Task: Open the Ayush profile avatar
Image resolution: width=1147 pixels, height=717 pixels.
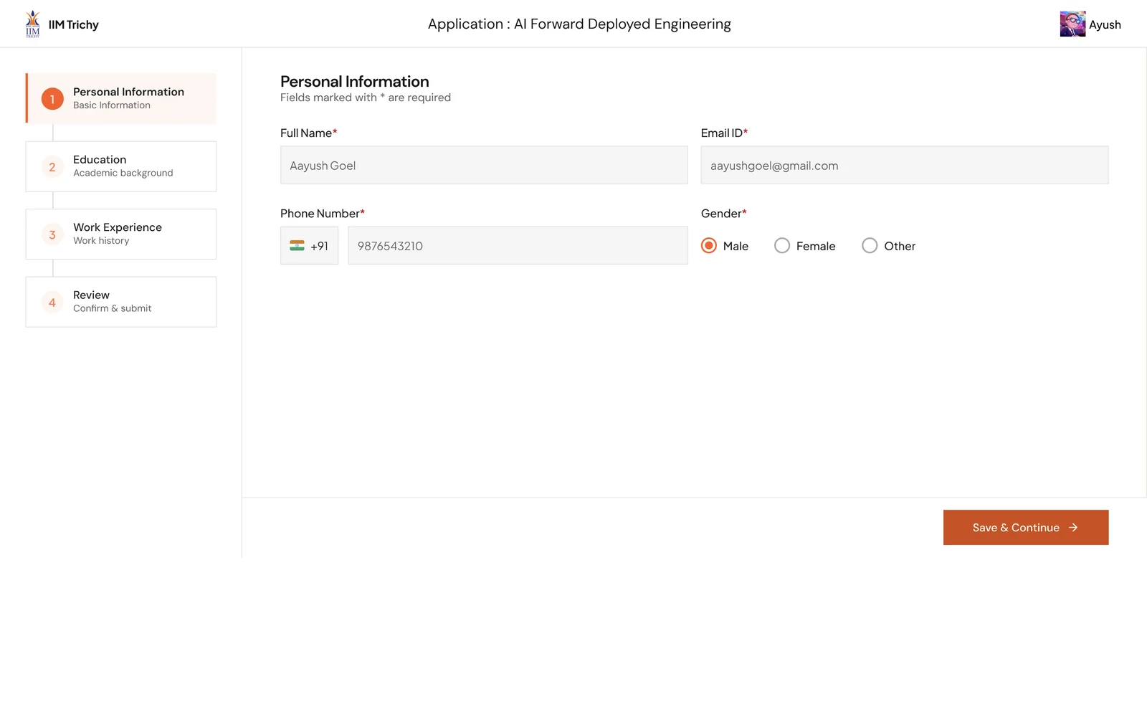Action: click(x=1072, y=24)
